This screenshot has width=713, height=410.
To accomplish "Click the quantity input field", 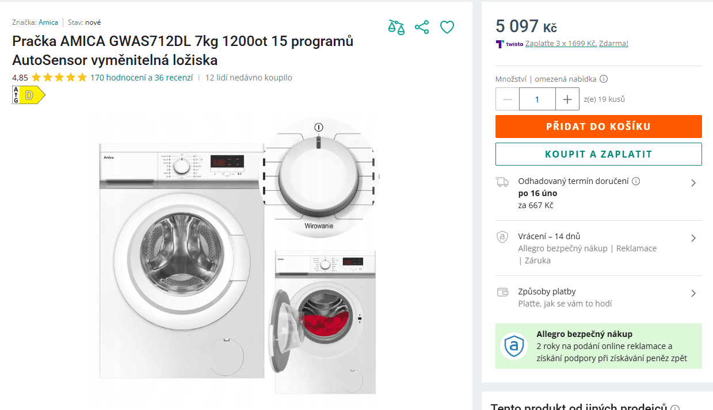I will [537, 99].
